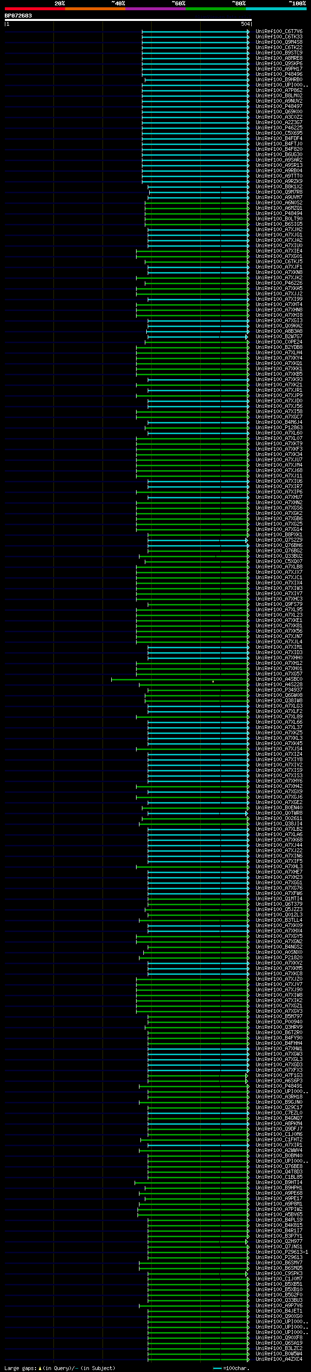311x1372 pixels.
Task: Click hit label UniRef100_B0EN40
Action: [x=278, y=807]
